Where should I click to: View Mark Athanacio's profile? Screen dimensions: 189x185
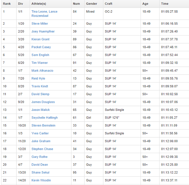[42, 71]
